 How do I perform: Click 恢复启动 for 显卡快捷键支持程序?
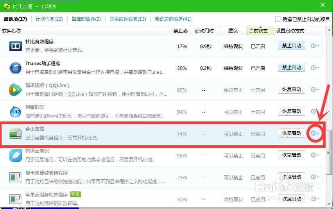click(292, 177)
